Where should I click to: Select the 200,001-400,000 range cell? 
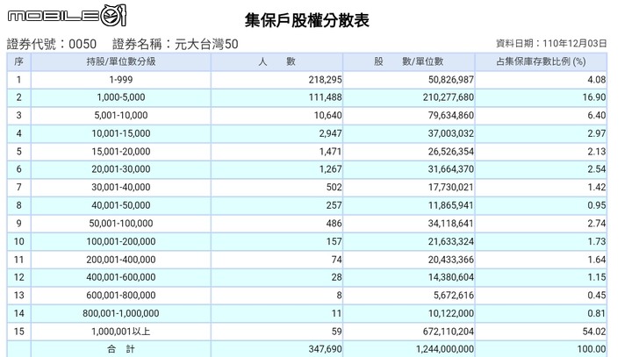(x=121, y=260)
